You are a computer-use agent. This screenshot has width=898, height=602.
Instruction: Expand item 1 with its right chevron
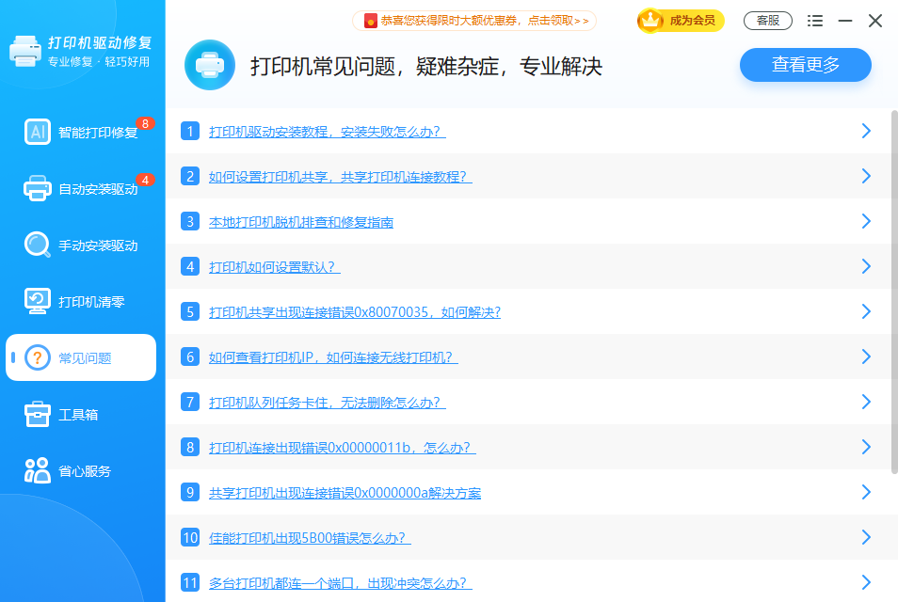866,132
